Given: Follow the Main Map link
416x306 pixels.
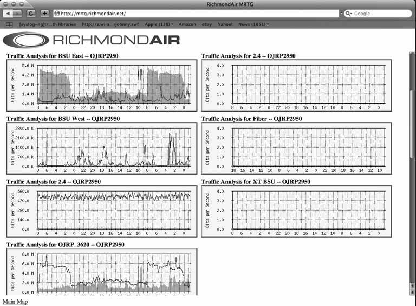Looking at the screenshot, I should [x=15, y=302].
